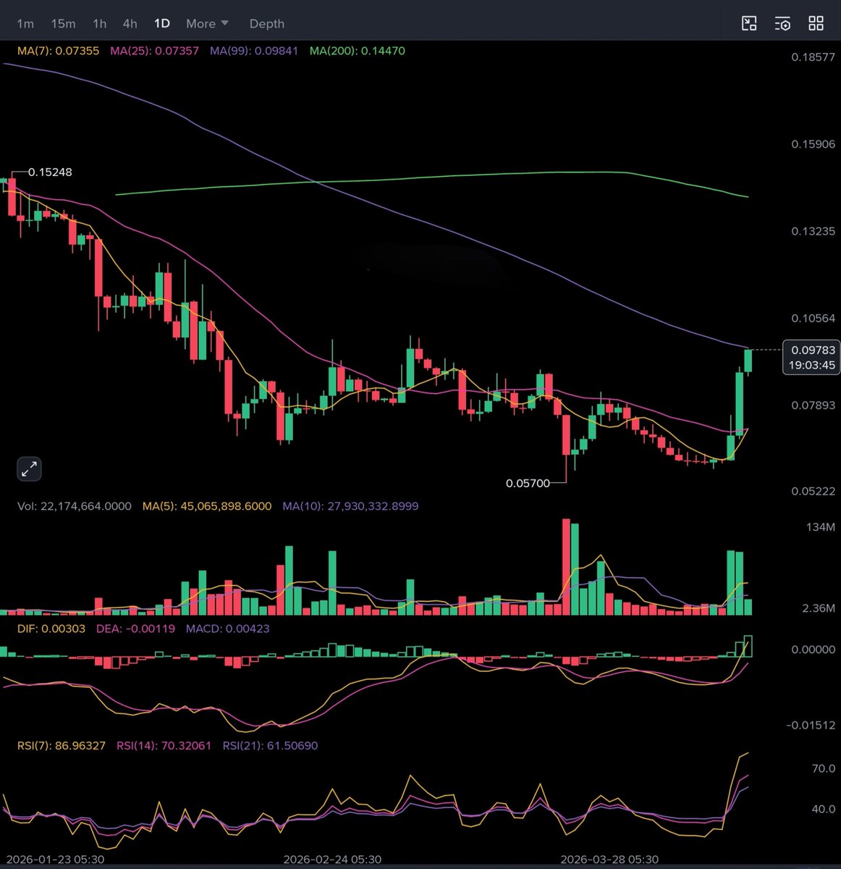This screenshot has height=869, width=841.
Task: Select the 15m timeframe
Action: [63, 23]
